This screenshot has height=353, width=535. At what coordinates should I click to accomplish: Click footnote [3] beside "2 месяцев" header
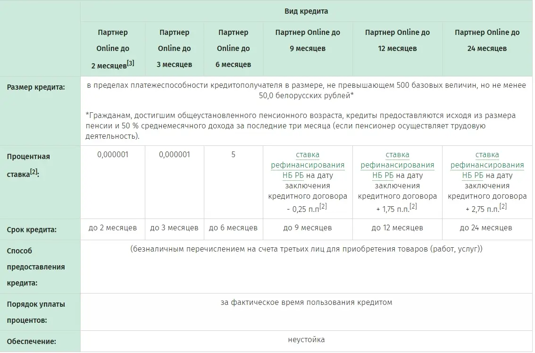(131, 63)
